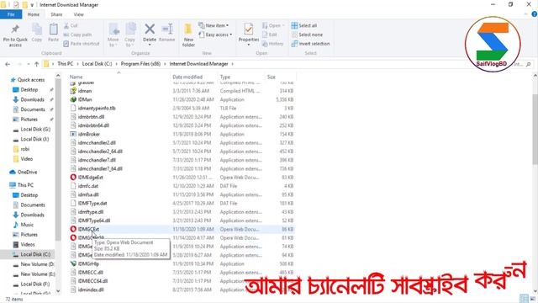538x303 pixels.
Task: Click Program Files (x86) breadcrumb
Action: (x=140, y=64)
